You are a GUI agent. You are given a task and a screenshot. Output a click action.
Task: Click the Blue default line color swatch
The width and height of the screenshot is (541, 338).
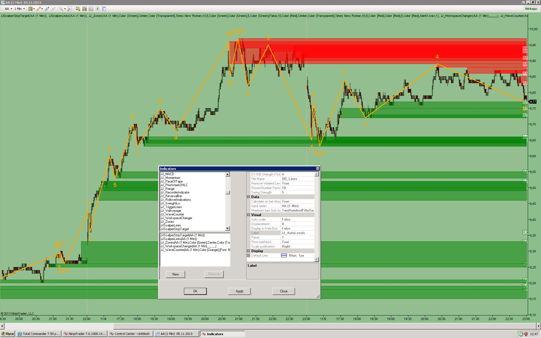click(284, 255)
